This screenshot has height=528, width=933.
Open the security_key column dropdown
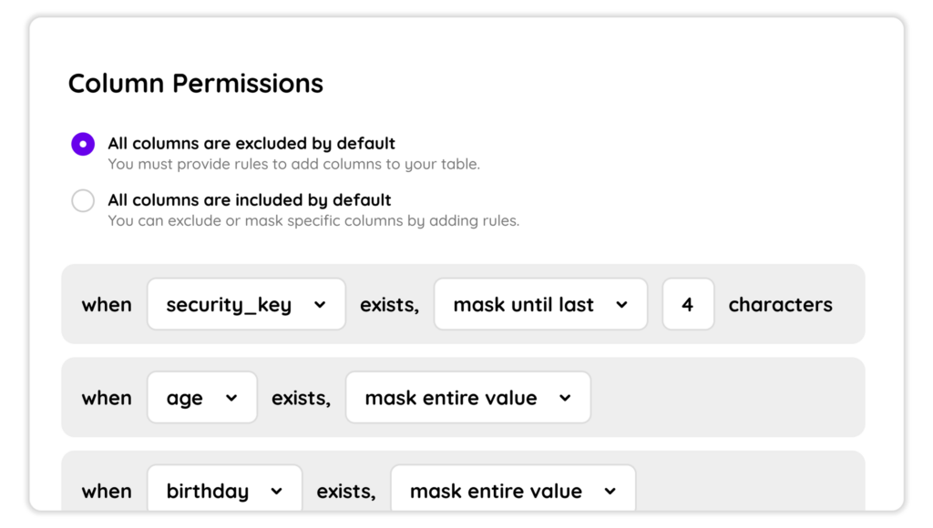coord(246,305)
